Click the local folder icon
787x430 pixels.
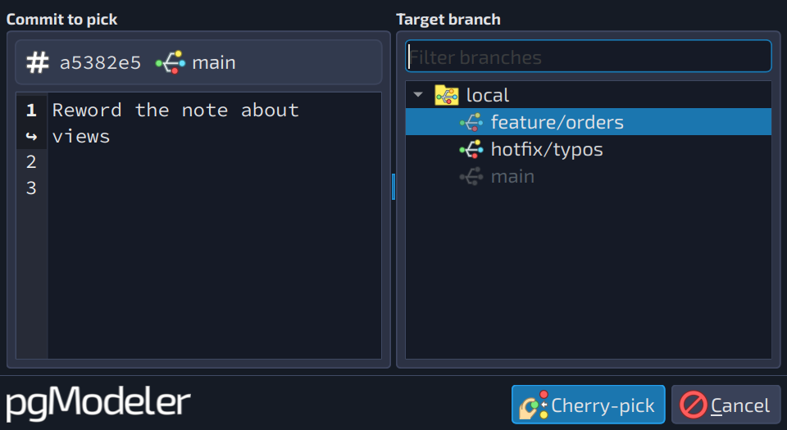pyautogui.click(x=447, y=95)
